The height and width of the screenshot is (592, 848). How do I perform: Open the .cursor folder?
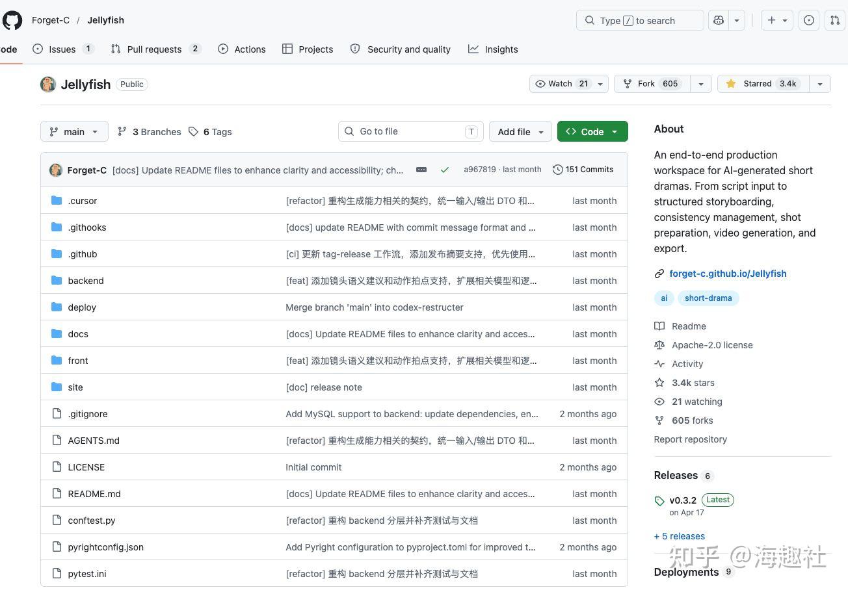point(83,201)
